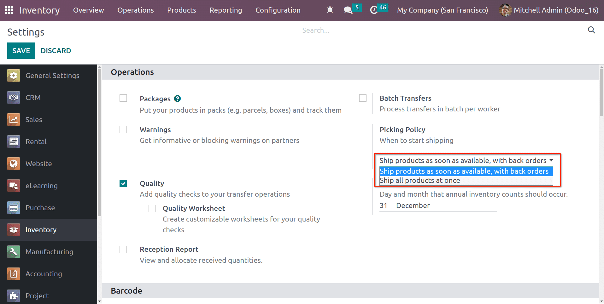Click the apps grid icon in top bar
The image size is (604, 304).
click(x=9, y=10)
